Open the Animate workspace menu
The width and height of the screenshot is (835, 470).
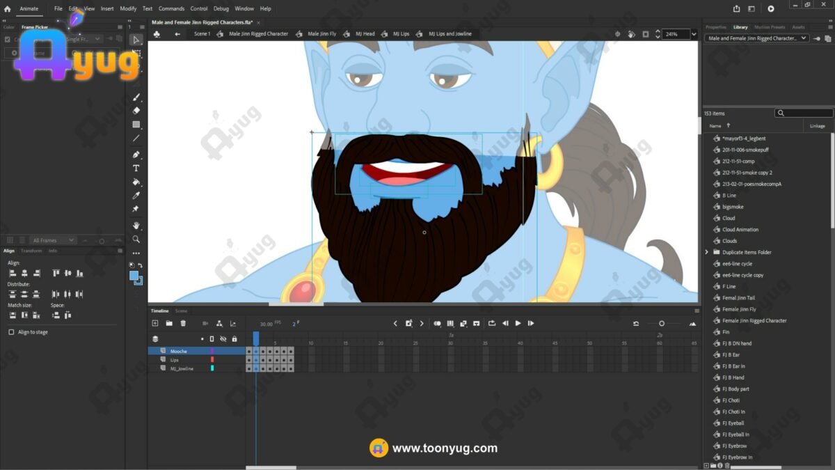(x=29, y=9)
